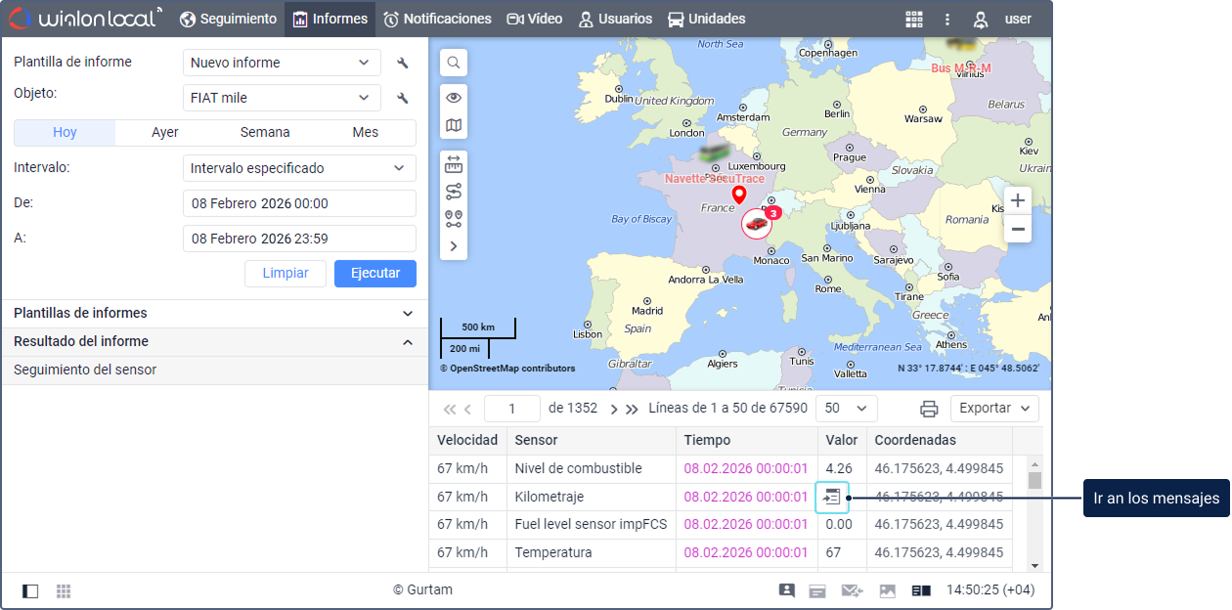
Task: Click the apps grid icon in top bar
Action: pyautogui.click(x=914, y=19)
